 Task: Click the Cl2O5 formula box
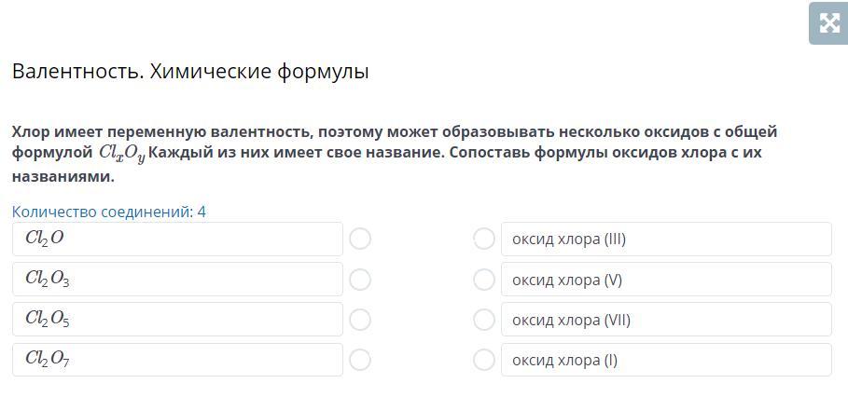pos(177,320)
